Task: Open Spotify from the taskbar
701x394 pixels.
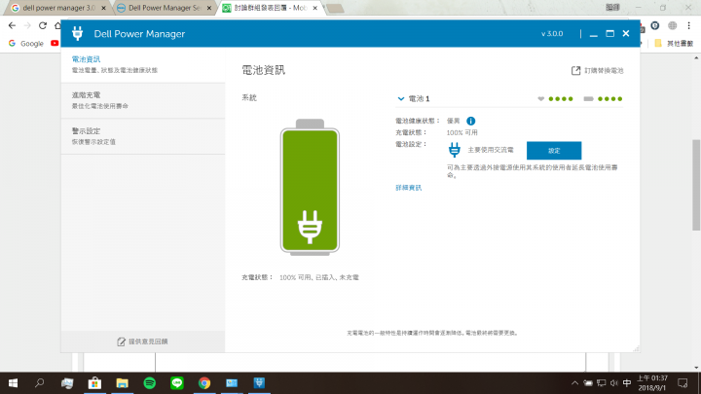Action: coord(149,383)
